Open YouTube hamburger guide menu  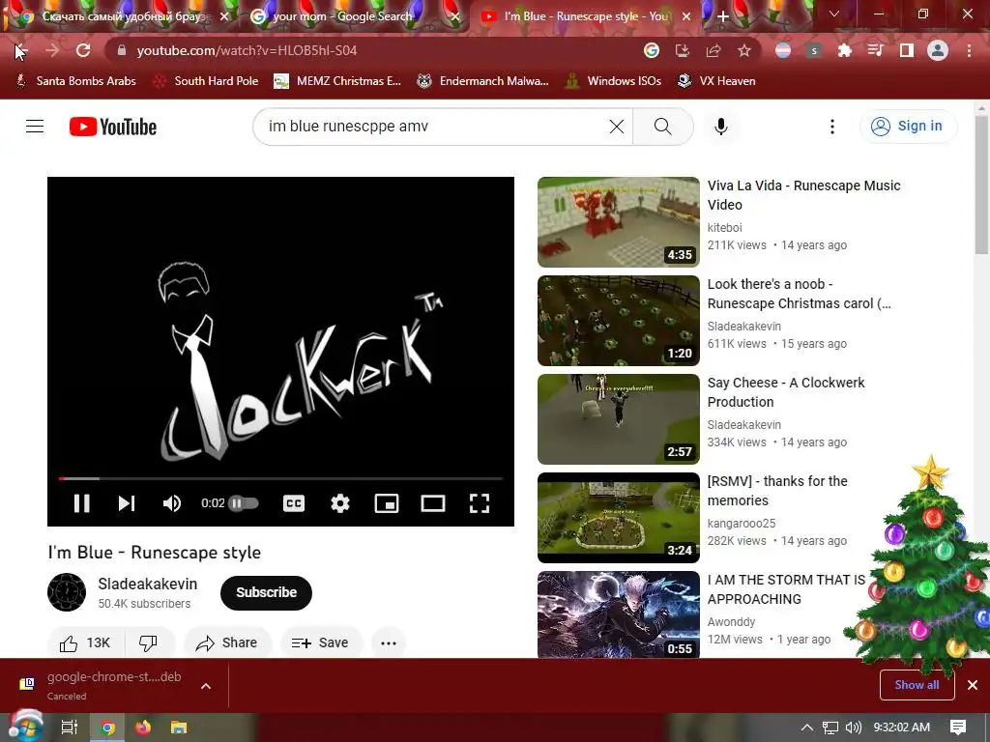click(35, 127)
